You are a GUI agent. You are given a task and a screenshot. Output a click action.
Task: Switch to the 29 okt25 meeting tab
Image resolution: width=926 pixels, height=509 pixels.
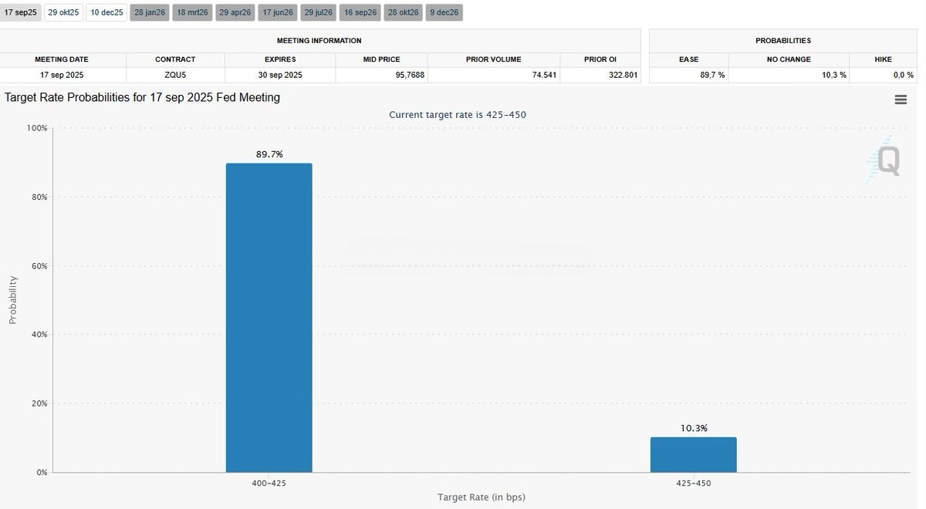click(63, 12)
